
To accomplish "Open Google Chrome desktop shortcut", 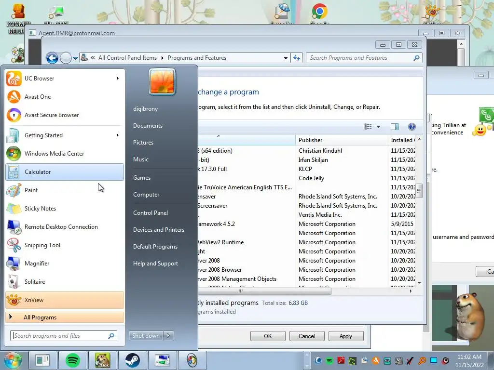I will click(x=319, y=13).
